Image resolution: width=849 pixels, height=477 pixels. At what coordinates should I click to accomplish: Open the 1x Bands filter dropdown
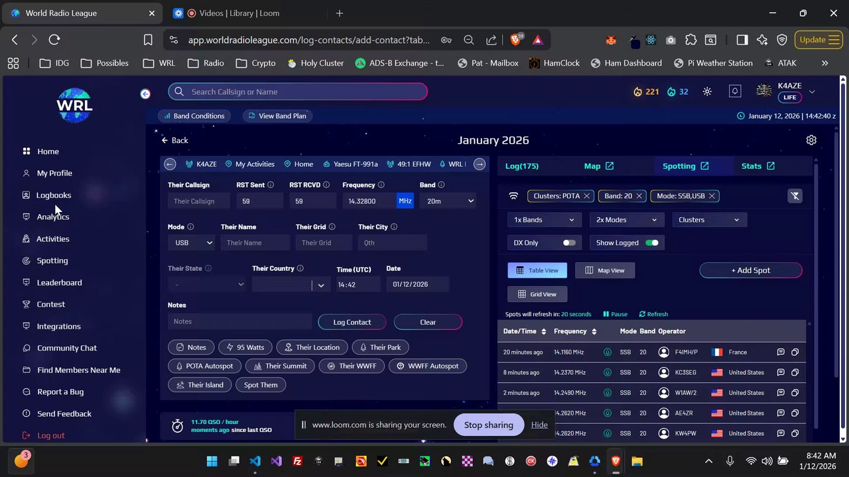[x=544, y=220]
